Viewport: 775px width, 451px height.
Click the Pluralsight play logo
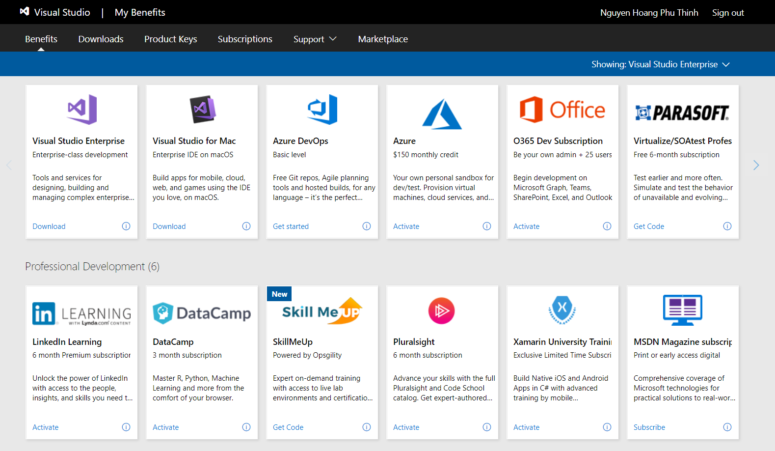(x=442, y=310)
